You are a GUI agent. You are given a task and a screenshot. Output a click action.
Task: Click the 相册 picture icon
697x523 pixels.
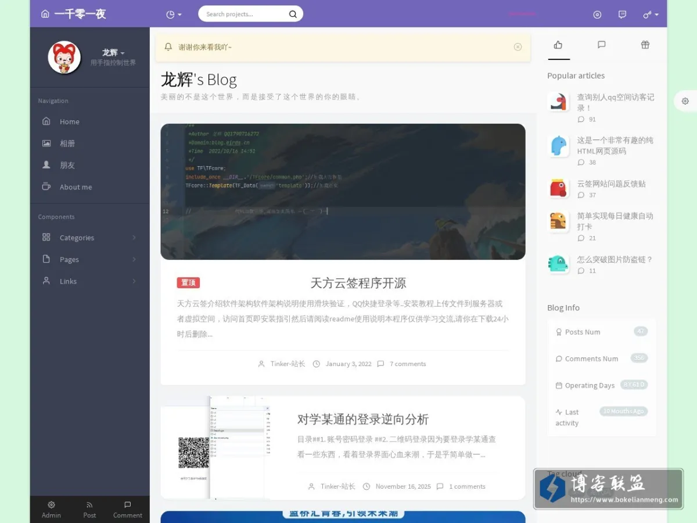click(46, 143)
